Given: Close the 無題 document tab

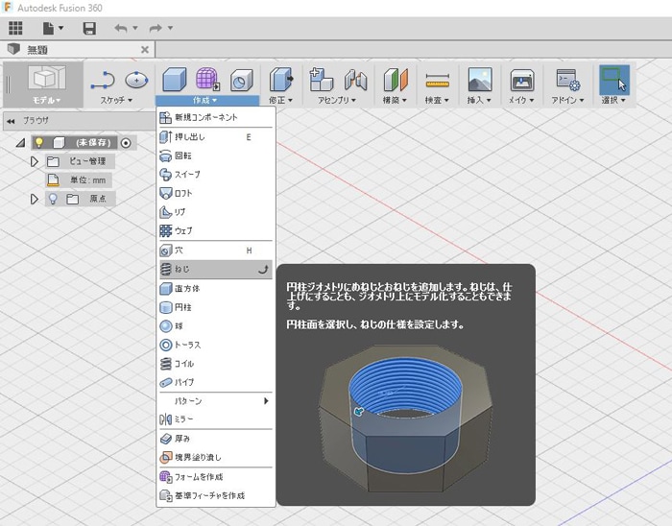Looking at the screenshot, I should (x=145, y=50).
